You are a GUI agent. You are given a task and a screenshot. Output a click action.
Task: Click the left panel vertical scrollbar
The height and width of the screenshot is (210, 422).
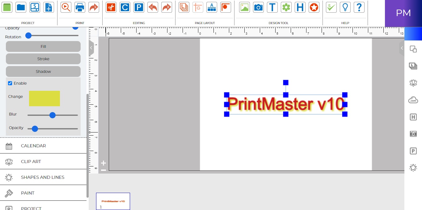pos(87,145)
